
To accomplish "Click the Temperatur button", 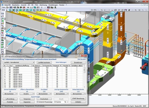I will click(x=27, y=99).
